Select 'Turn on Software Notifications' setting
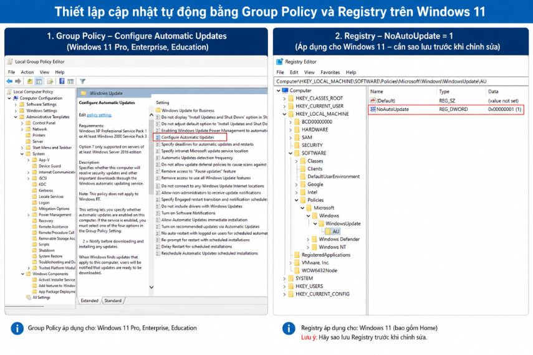Screen dimensions: 533x355 (188, 213)
